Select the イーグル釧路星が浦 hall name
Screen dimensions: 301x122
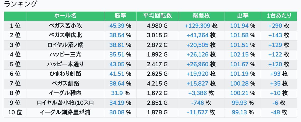pyautogui.click(x=65, y=112)
